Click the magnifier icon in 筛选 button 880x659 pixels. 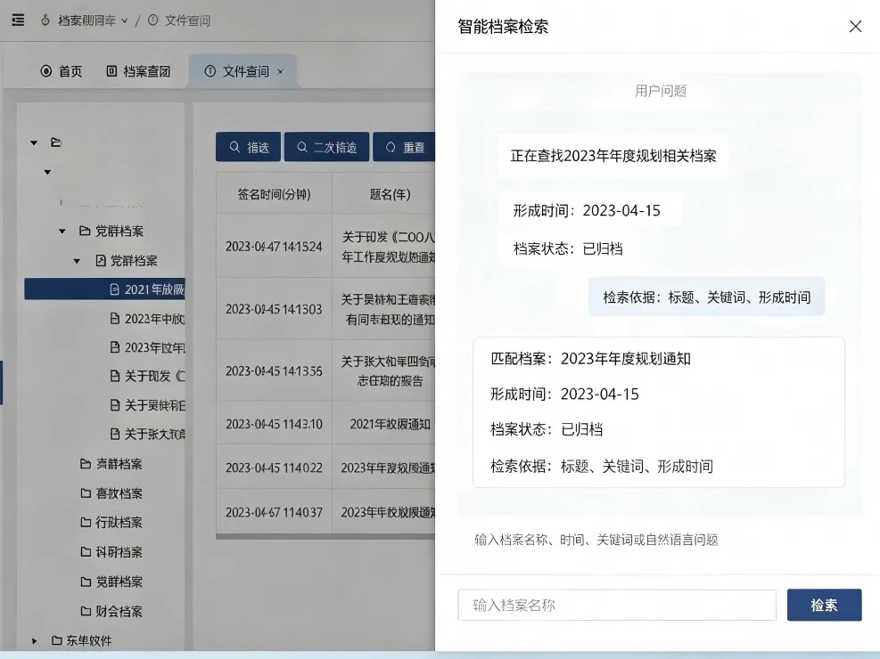[x=234, y=147]
